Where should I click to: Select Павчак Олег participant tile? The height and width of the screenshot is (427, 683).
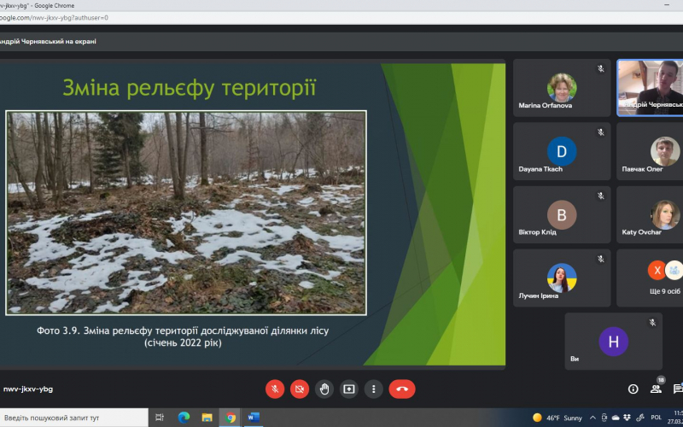(x=650, y=151)
